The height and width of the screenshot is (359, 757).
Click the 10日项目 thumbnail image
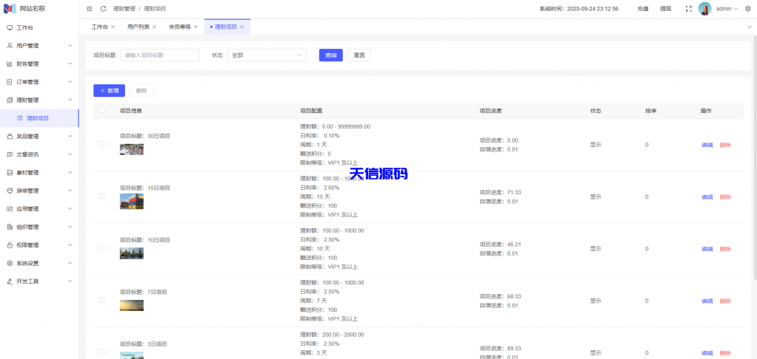click(x=132, y=253)
